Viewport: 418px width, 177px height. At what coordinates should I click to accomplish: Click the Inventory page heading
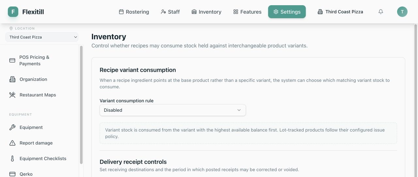tap(109, 37)
